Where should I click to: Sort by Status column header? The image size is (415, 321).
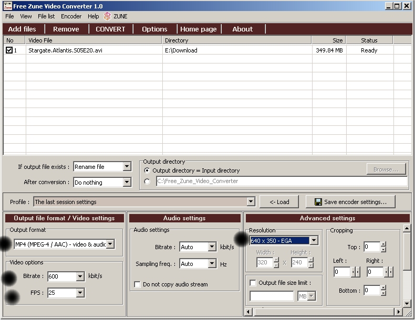tap(369, 40)
